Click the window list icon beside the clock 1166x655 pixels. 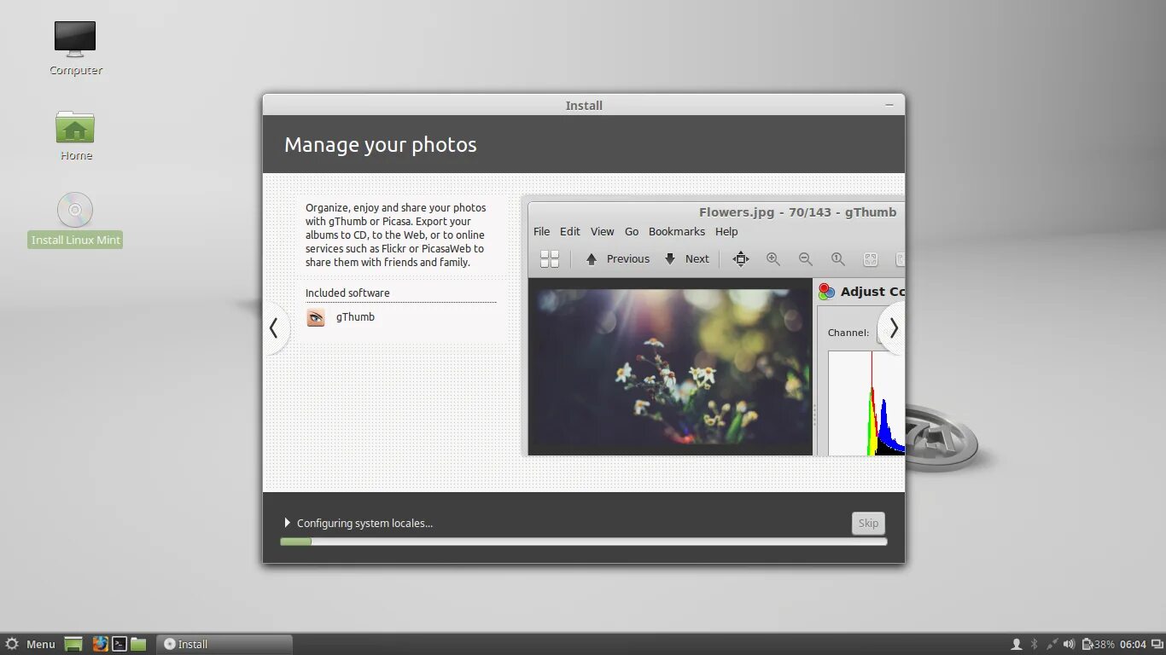1156,644
